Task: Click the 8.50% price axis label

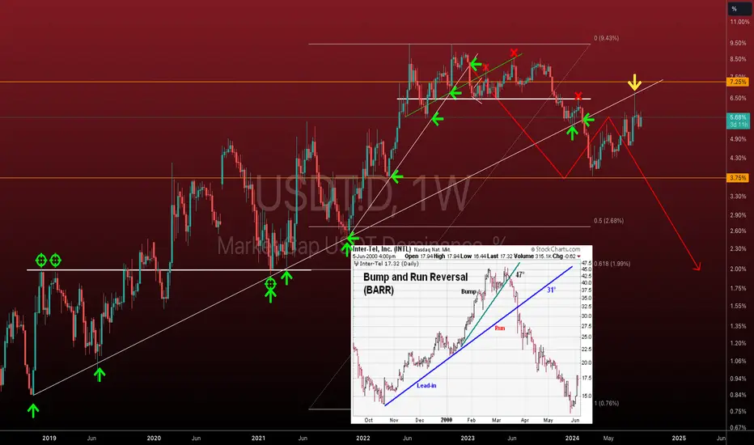Action: [x=738, y=60]
